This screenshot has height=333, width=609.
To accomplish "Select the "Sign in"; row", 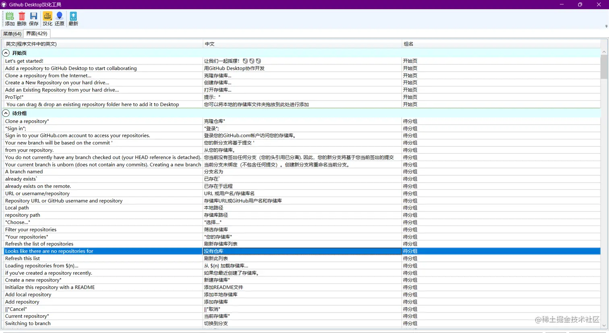I will tap(302, 128).
